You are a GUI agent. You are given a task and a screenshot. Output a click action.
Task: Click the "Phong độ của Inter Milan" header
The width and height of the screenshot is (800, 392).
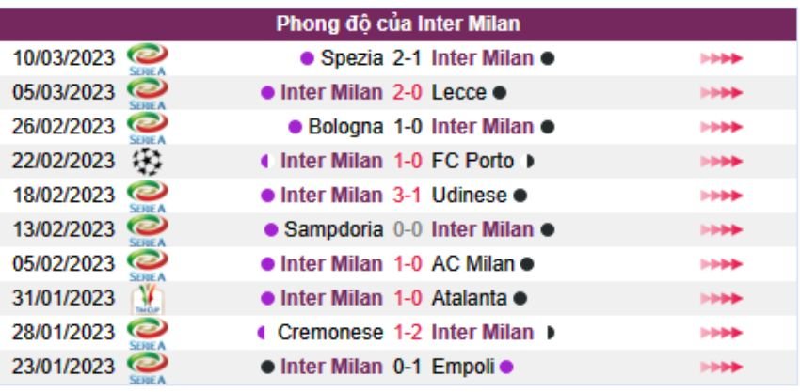399,24
